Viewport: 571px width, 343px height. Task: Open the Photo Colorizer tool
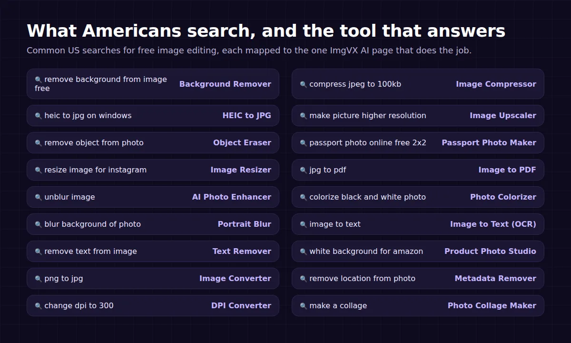pos(503,197)
